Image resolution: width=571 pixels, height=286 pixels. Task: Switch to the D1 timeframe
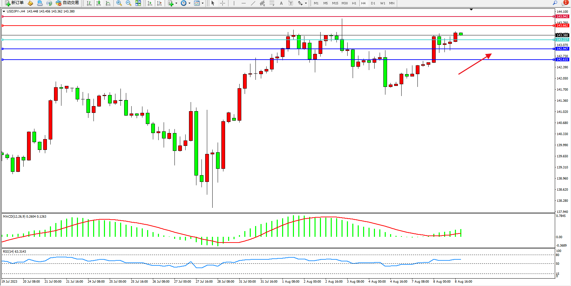coord(373,3)
